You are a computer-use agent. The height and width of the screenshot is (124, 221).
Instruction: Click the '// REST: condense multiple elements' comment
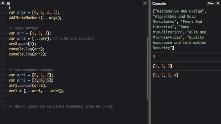pos(61,106)
